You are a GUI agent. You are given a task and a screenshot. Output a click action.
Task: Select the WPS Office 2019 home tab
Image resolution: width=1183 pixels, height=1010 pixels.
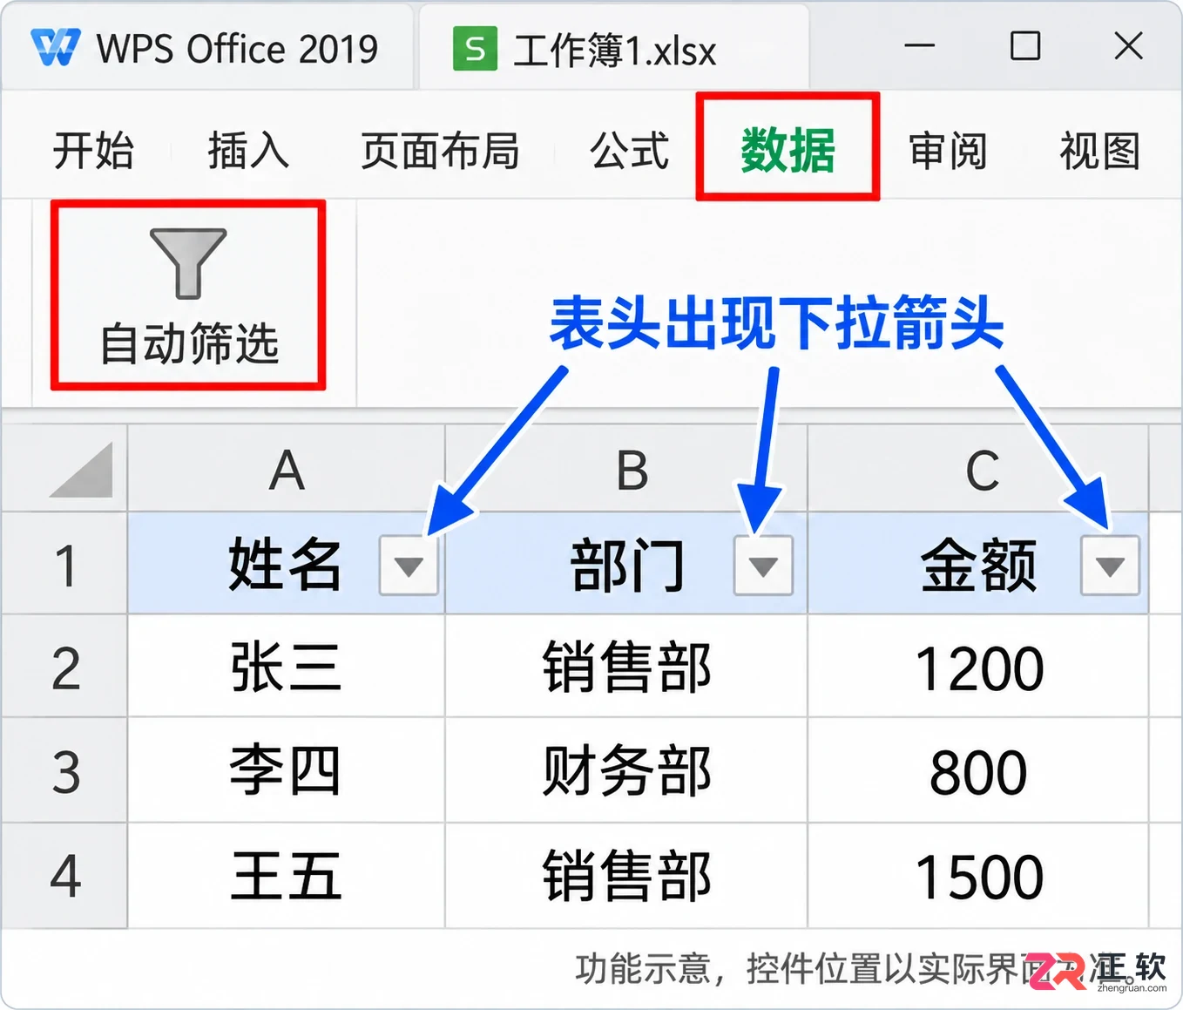pos(206,48)
